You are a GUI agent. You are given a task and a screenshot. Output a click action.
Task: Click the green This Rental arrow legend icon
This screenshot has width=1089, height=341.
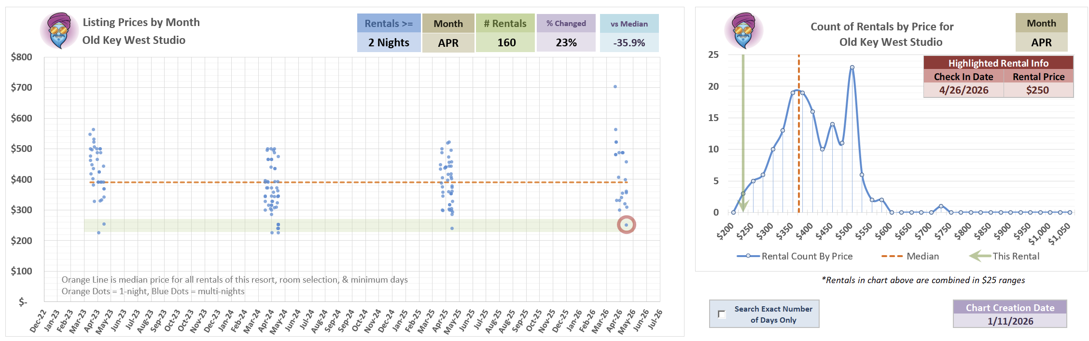[980, 256]
